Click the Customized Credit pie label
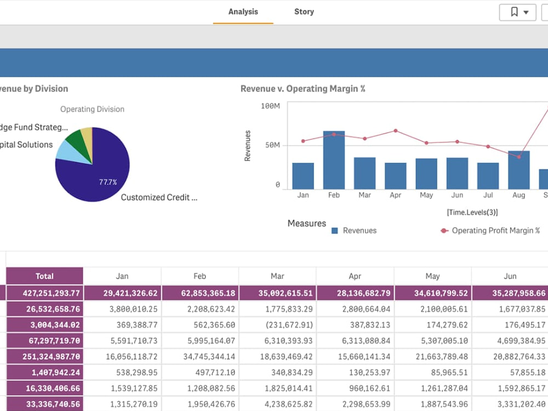The width and height of the screenshot is (548, 411). coord(159,197)
